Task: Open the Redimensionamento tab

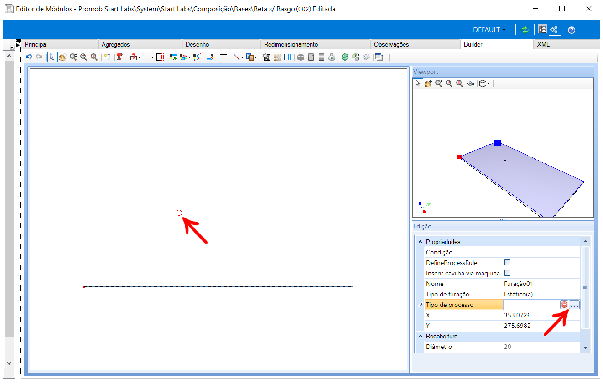Action: click(x=316, y=44)
